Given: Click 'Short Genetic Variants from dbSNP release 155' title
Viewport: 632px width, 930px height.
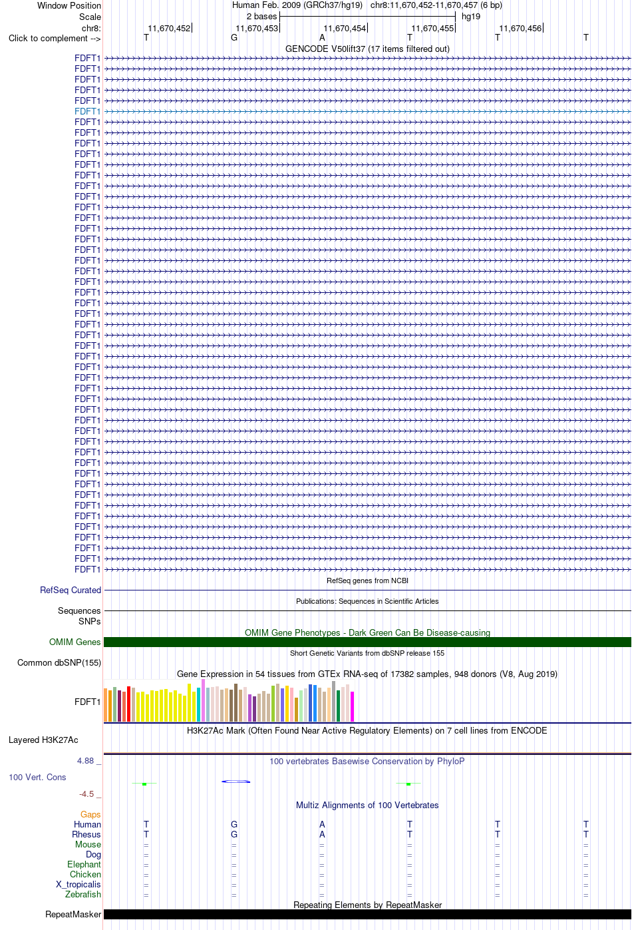Looking at the screenshot, I should [x=367, y=653].
